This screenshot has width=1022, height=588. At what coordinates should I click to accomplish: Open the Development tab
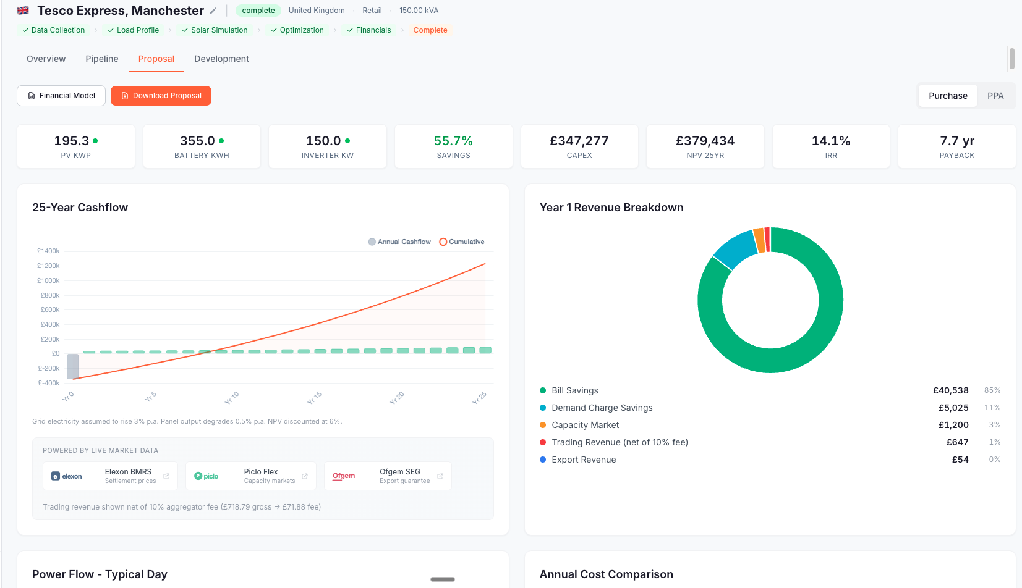point(221,59)
